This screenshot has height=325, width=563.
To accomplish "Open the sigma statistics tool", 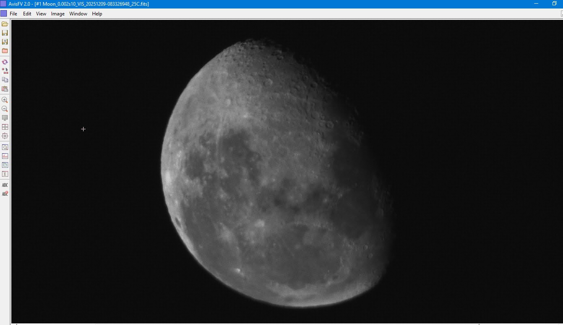I will tap(5, 174).
